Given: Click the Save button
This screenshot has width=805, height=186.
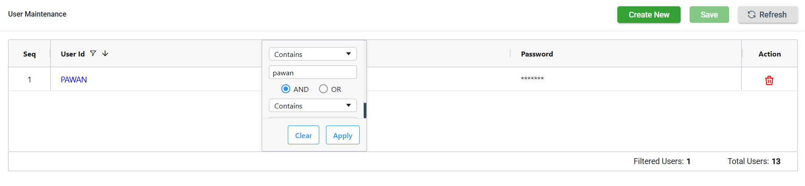Looking at the screenshot, I should pyautogui.click(x=709, y=15).
